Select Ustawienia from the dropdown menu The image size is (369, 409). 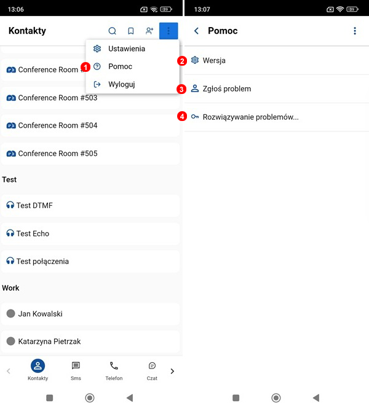pyautogui.click(x=126, y=49)
